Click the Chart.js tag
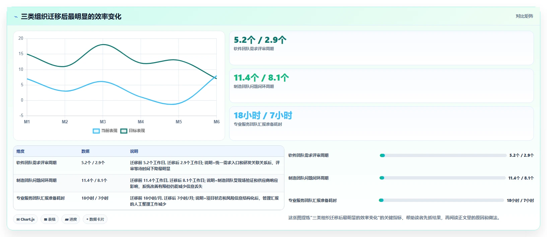This screenshot has width=547, height=237. point(25,219)
